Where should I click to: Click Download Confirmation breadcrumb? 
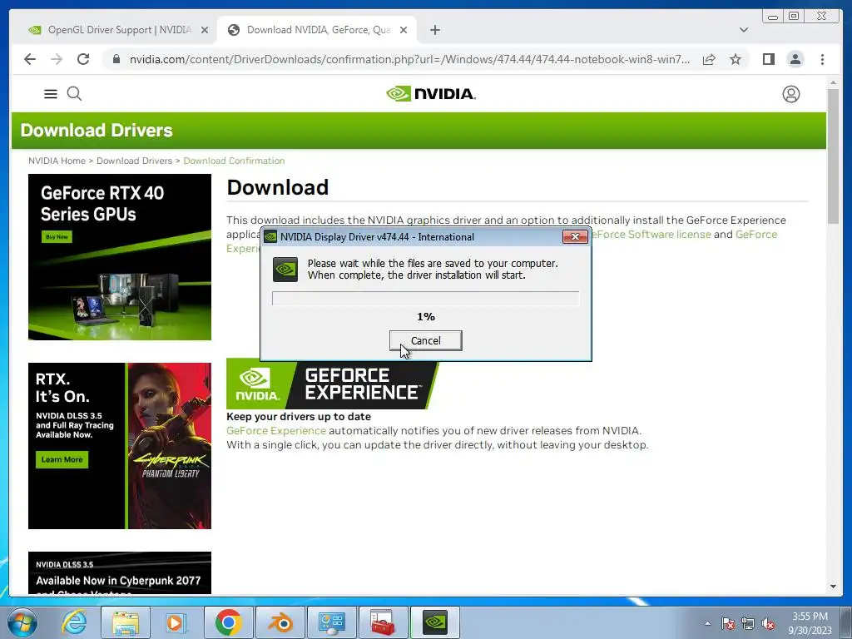pos(234,161)
